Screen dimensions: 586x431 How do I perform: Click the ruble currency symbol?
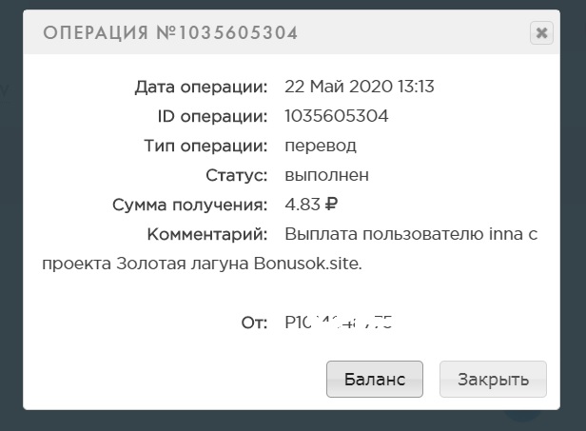coord(332,205)
